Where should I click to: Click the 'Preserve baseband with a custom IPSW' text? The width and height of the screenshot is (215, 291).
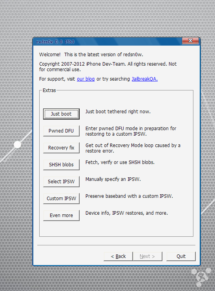pos(129,196)
